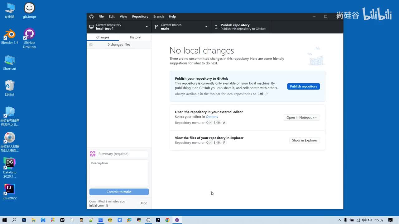Click Chrome icon in the taskbar

coord(167,220)
